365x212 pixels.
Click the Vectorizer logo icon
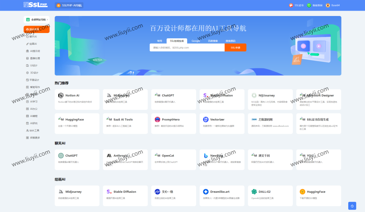click(x=206, y=119)
